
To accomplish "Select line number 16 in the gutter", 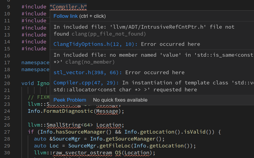I will point(7,55).
